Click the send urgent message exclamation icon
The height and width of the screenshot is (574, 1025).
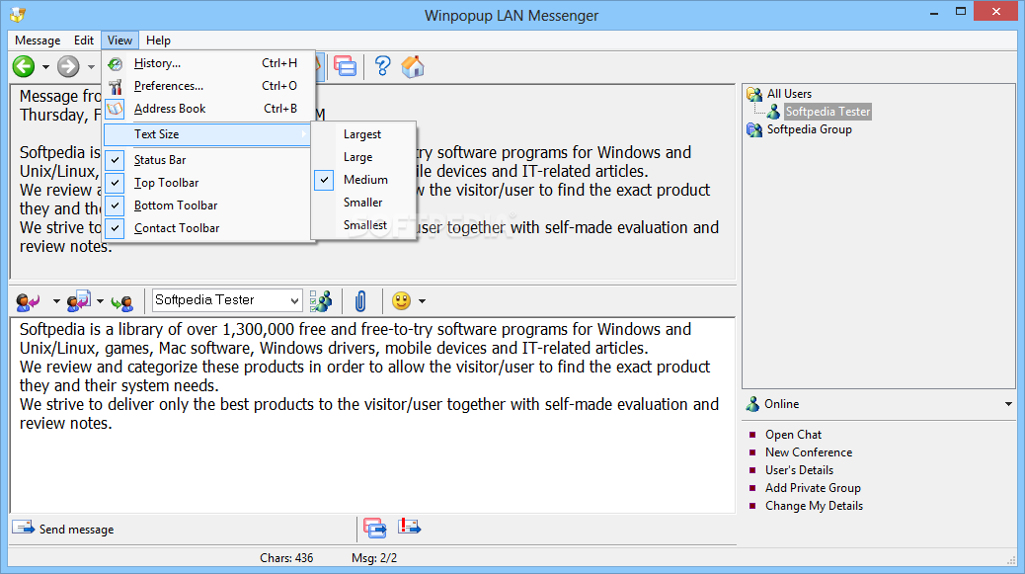click(x=409, y=526)
